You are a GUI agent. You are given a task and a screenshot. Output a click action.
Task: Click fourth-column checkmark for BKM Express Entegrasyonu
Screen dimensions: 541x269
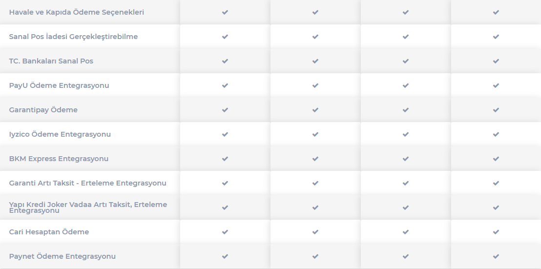click(x=496, y=159)
